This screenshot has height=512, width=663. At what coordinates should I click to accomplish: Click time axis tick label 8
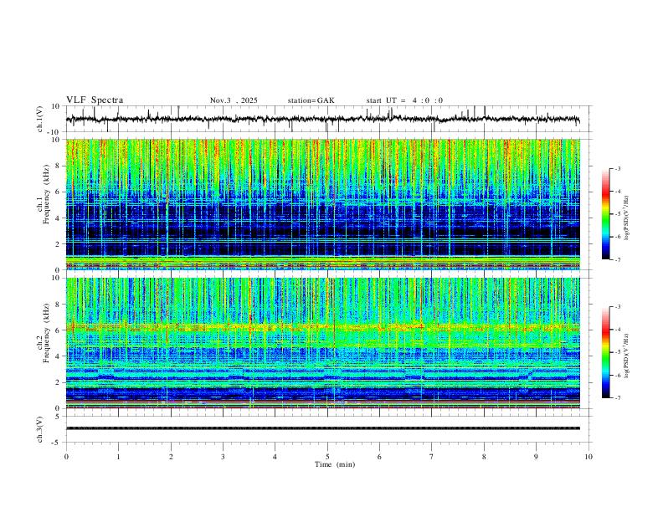pos(484,457)
